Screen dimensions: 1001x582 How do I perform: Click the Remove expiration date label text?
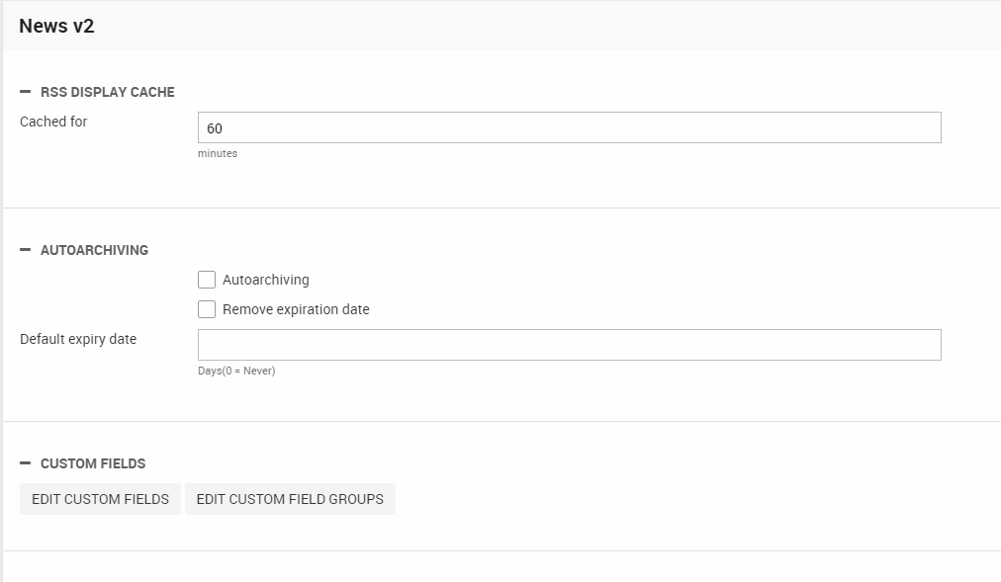296,309
